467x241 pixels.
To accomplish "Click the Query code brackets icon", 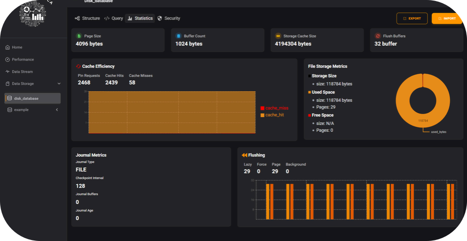I will click(106, 19).
